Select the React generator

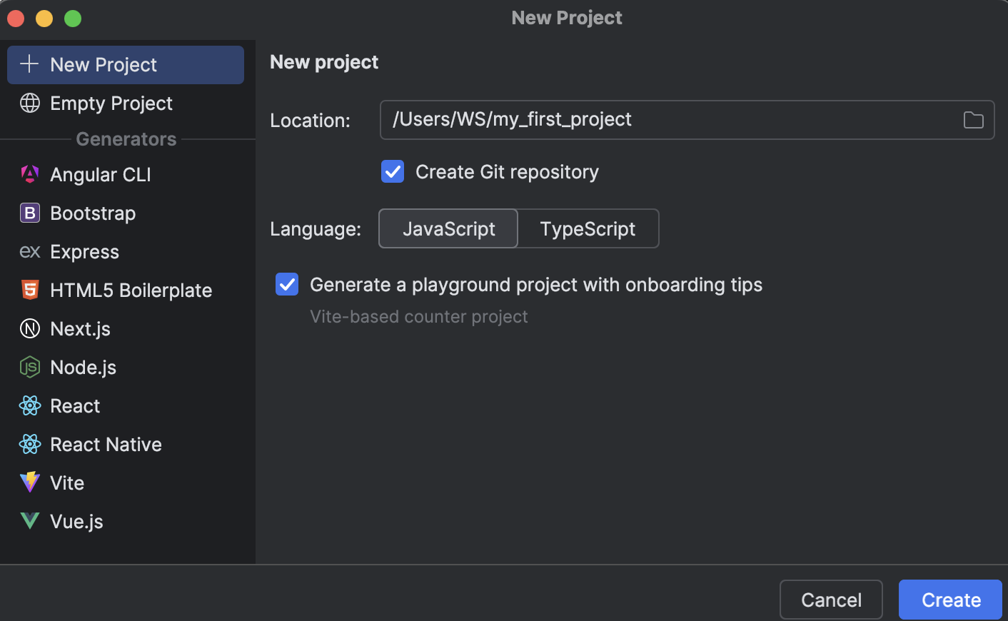tap(75, 406)
